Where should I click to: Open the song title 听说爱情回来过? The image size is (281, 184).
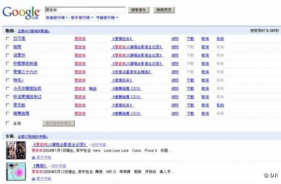(27, 97)
